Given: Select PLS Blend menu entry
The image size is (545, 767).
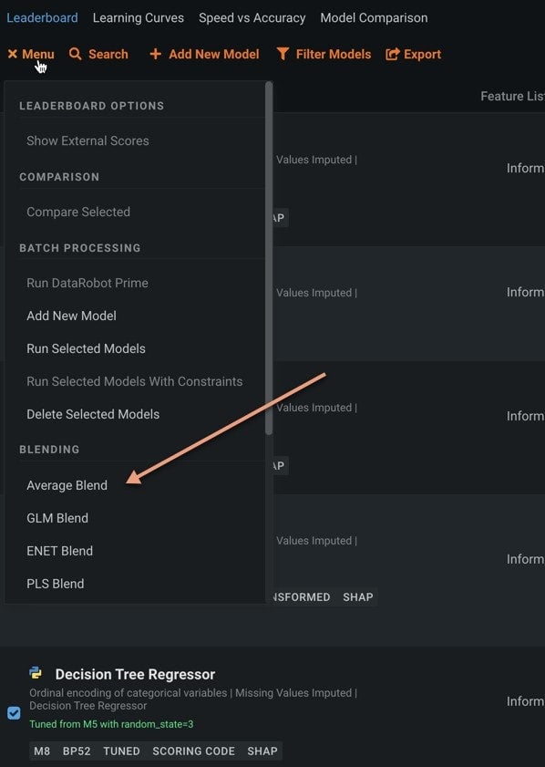Looking at the screenshot, I should 56,584.
